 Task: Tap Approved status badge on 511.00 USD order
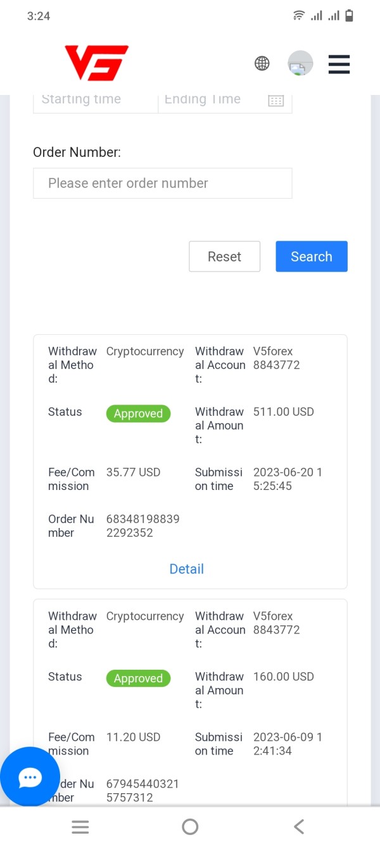coord(138,413)
